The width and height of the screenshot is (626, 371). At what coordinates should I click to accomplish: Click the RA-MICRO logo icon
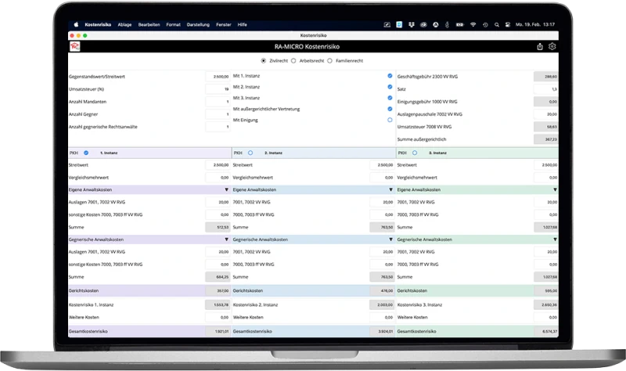74,47
